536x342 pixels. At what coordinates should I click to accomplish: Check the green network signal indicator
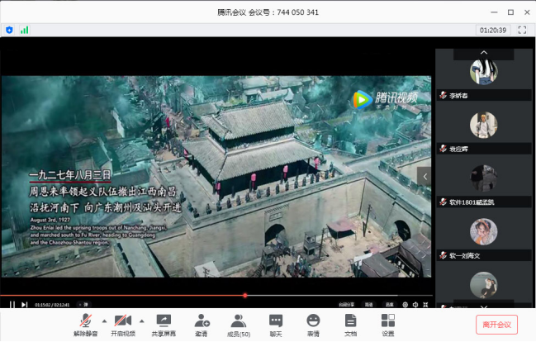25,30
